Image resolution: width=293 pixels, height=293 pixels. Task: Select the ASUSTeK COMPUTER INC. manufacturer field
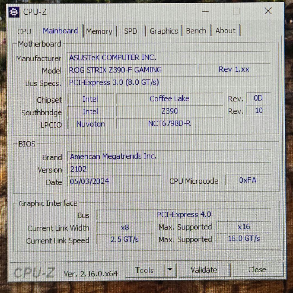(x=169, y=57)
